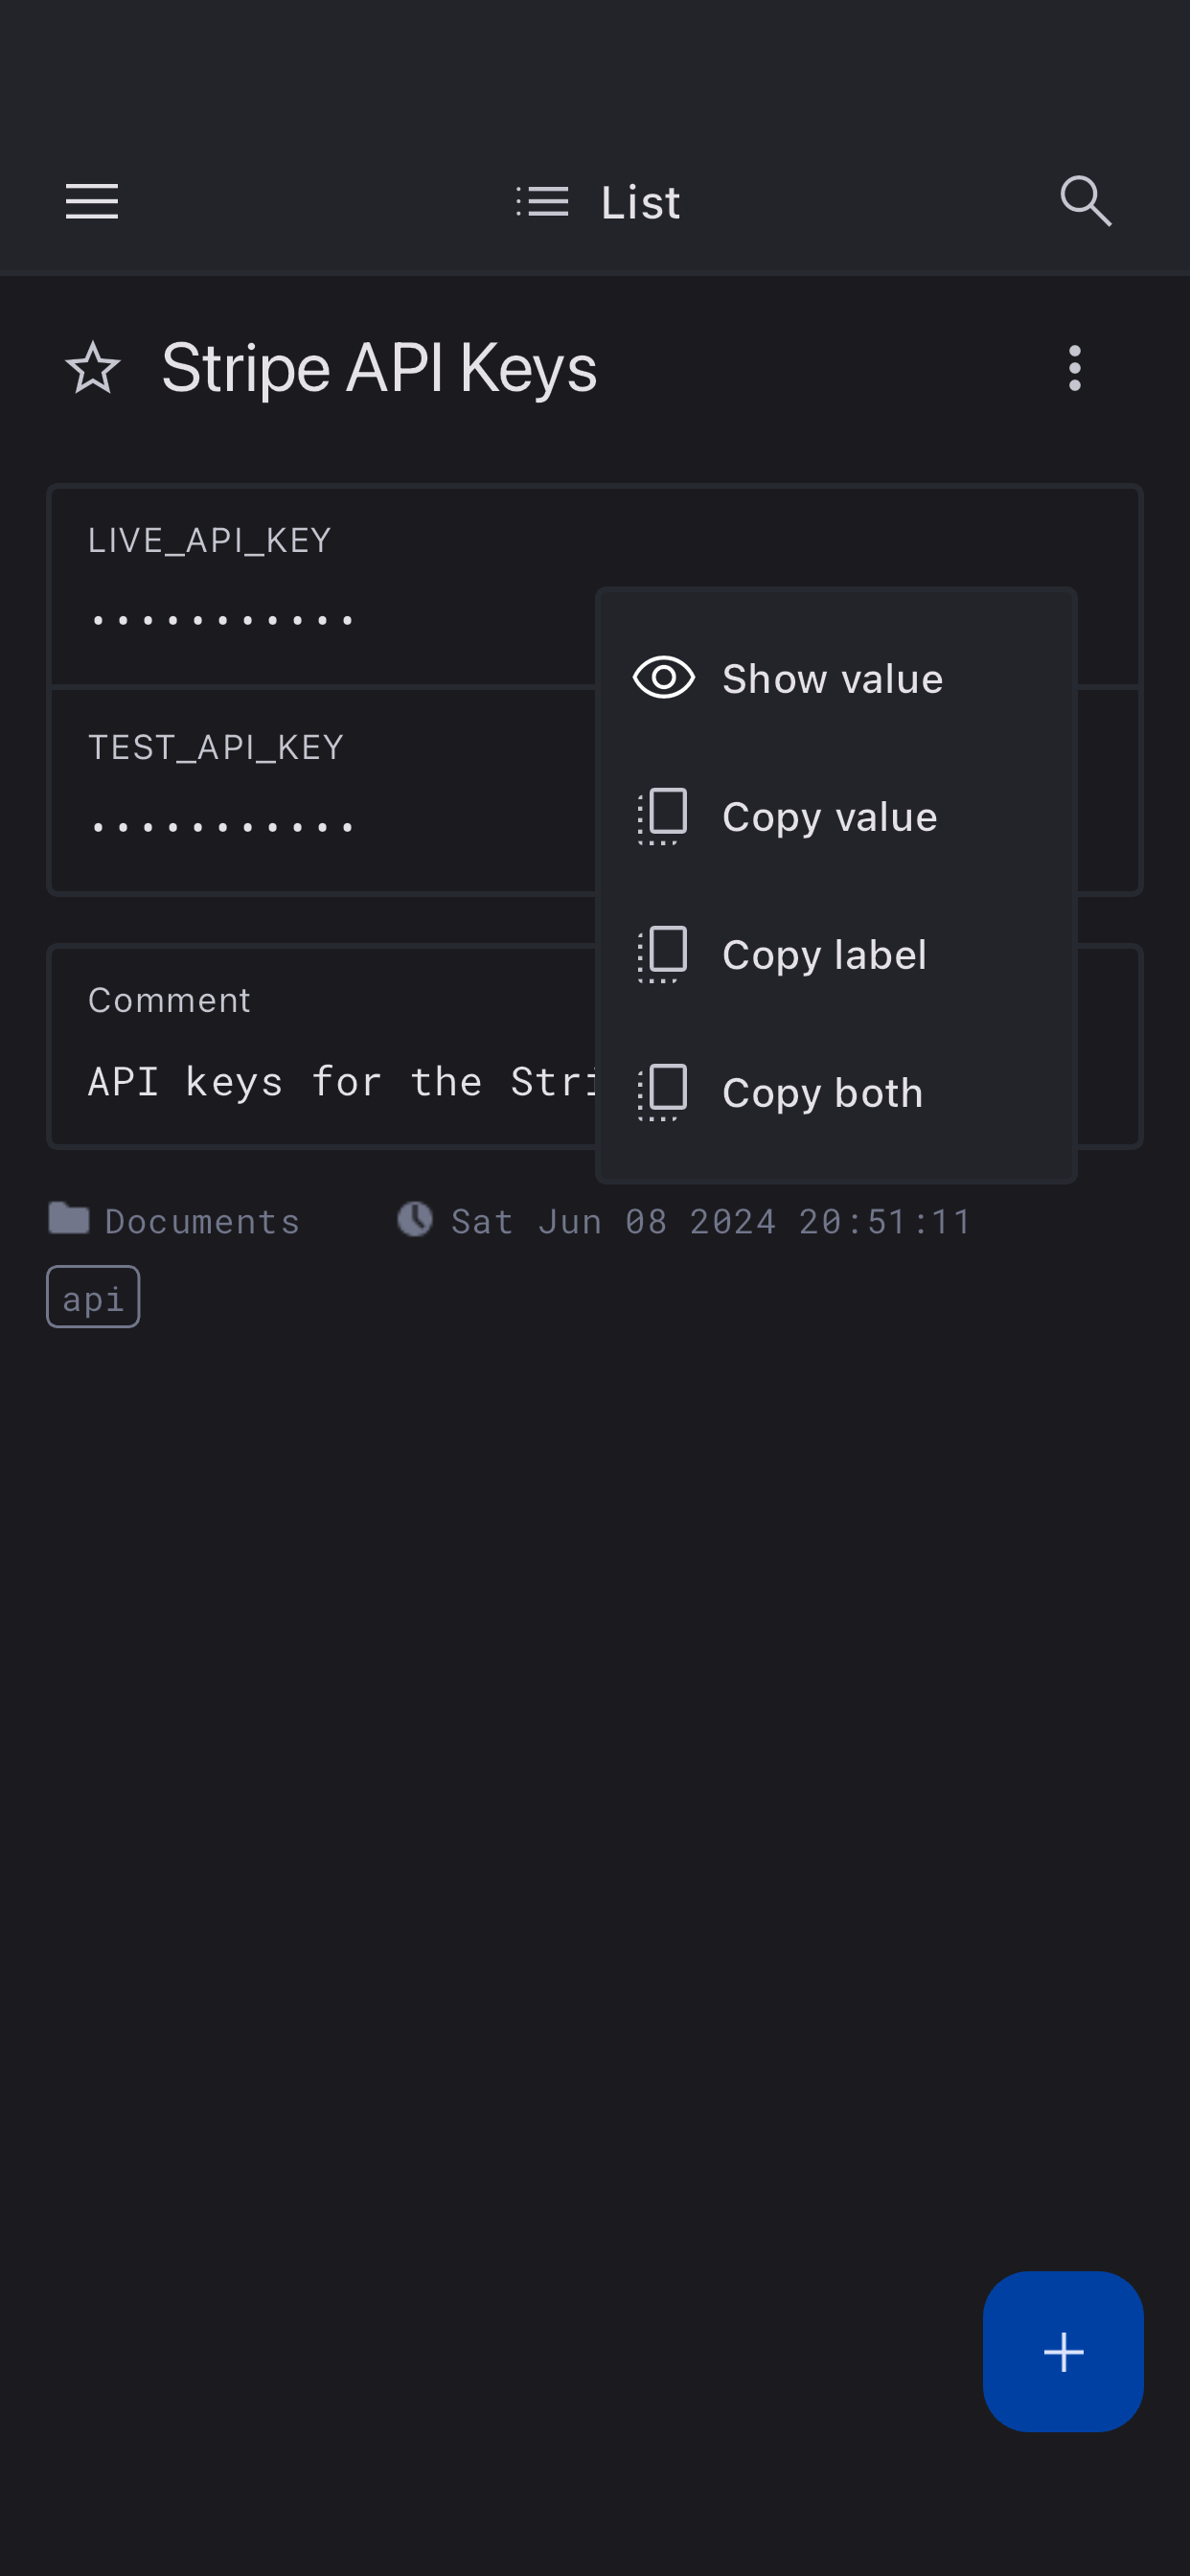This screenshot has height=2576, width=1190.
Task: Click the List view title
Action: click(x=640, y=203)
